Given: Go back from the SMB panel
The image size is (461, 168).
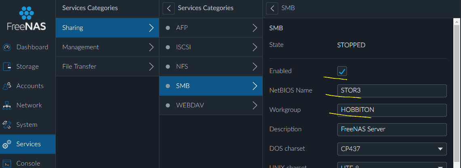Looking at the screenshot, I should 272,8.
